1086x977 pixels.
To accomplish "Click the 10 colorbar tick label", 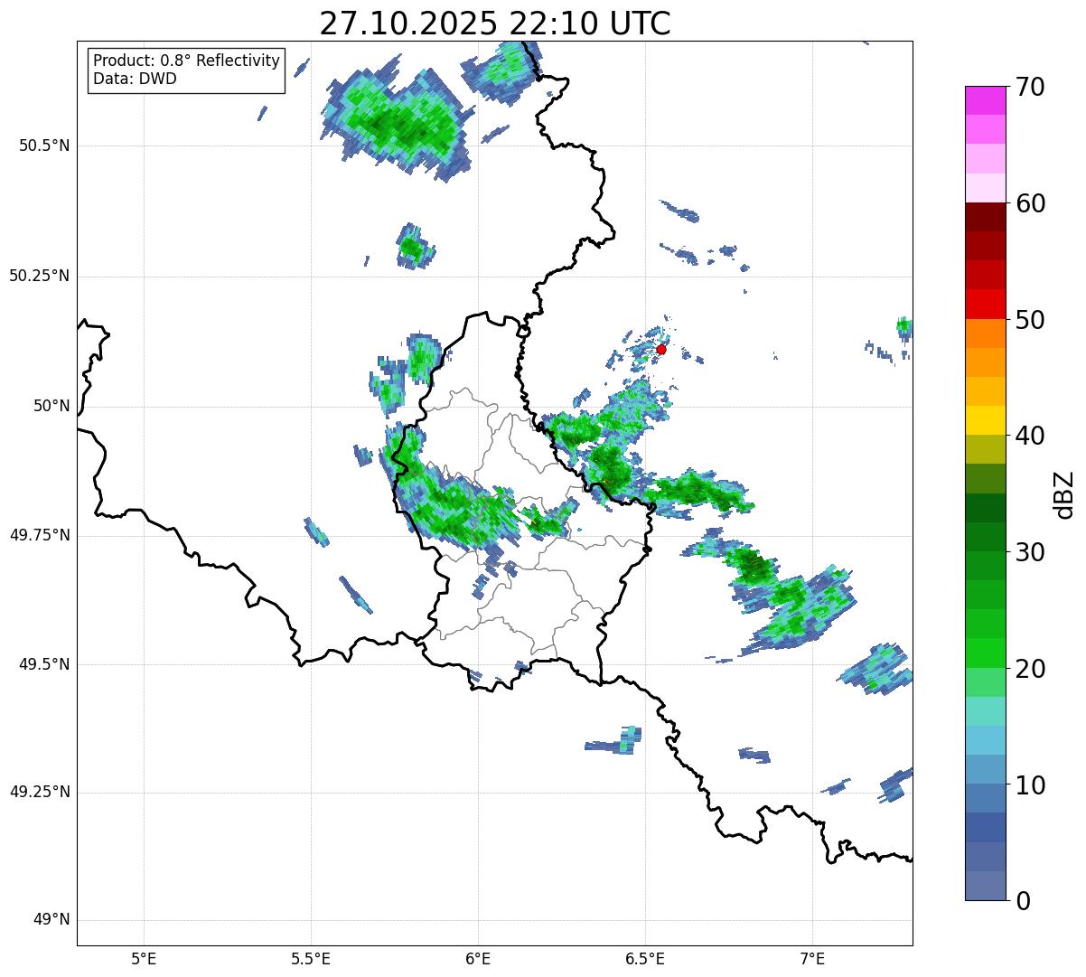I will 1031,785.
